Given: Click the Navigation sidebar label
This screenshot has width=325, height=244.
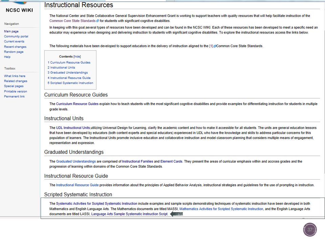Looking at the screenshot, I should (12, 24).
